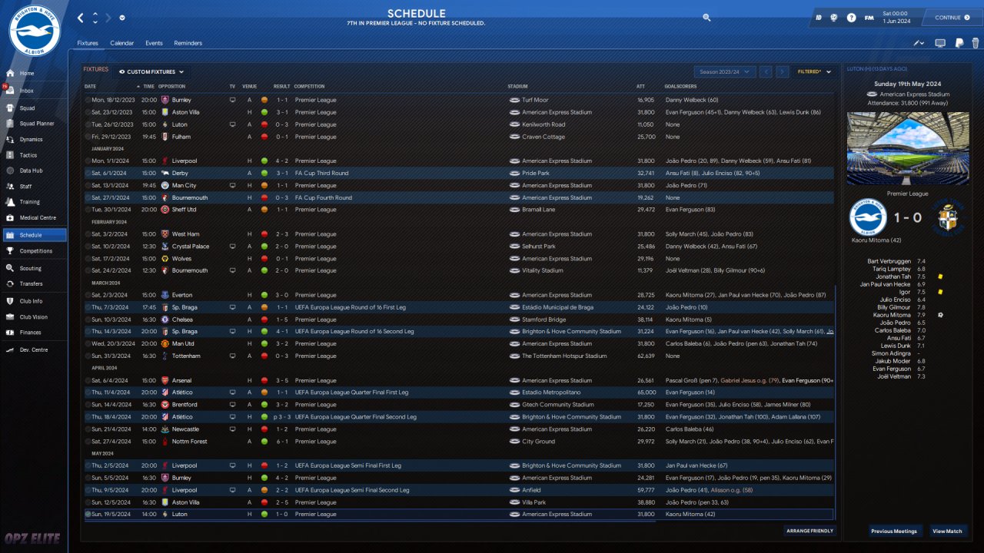Select the row circle for Derby on 6/1/2024
The height and width of the screenshot is (553, 984).
[88, 174]
